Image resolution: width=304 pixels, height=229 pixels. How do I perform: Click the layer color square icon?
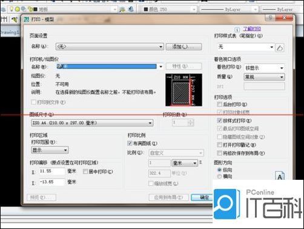point(35,9)
